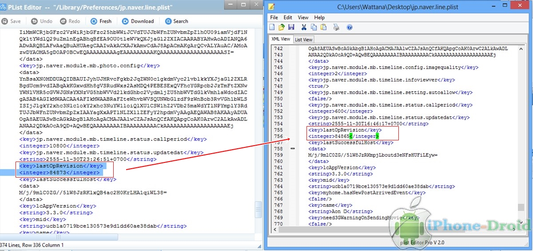Image resolution: width=533 pixels, height=251 pixels.
Task: Click line number 756 in the right gutter
Action: click(x=278, y=136)
